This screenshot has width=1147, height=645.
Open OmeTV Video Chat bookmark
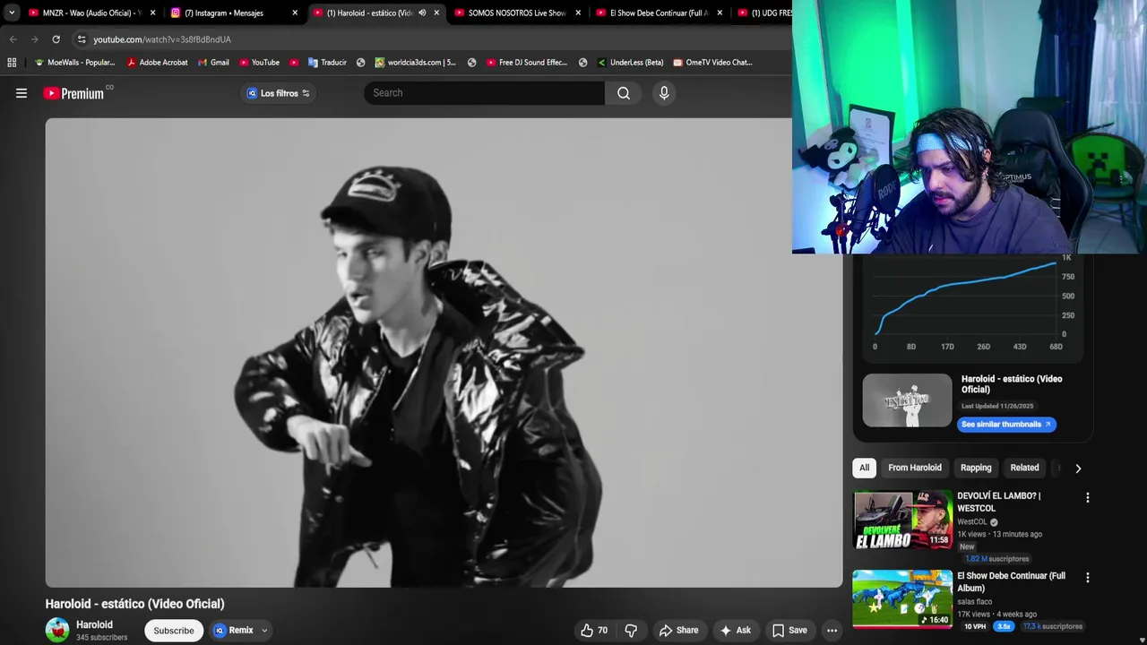click(712, 63)
